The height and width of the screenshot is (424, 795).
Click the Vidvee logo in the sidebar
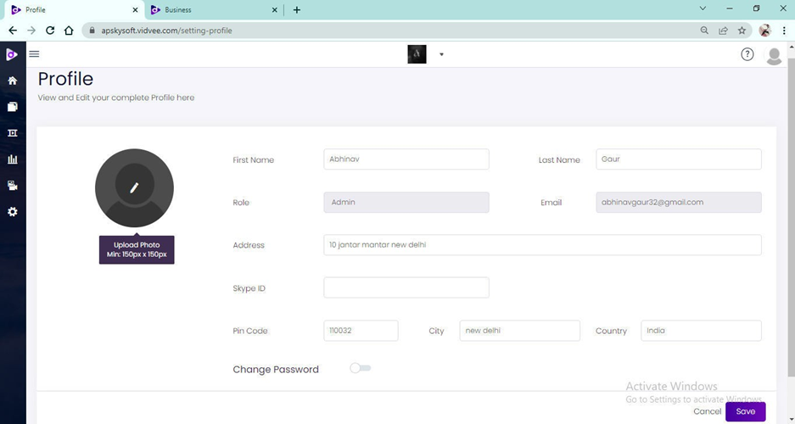[x=12, y=54]
